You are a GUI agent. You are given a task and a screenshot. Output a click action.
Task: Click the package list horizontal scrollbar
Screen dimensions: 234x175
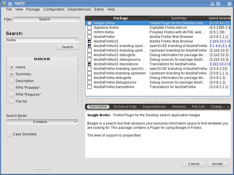(146, 99)
